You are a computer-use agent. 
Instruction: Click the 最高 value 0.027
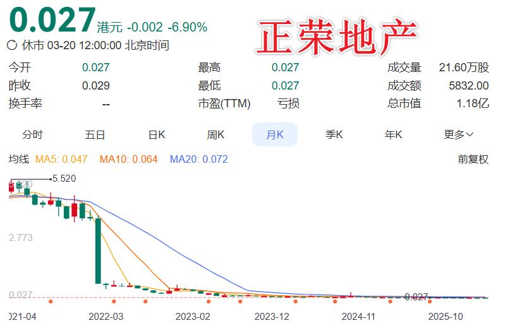click(x=285, y=67)
